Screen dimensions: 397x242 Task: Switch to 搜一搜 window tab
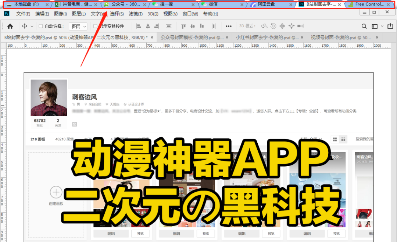click(x=173, y=4)
